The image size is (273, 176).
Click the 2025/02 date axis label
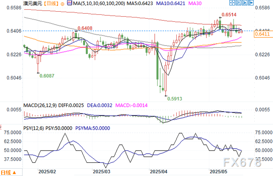47,172
